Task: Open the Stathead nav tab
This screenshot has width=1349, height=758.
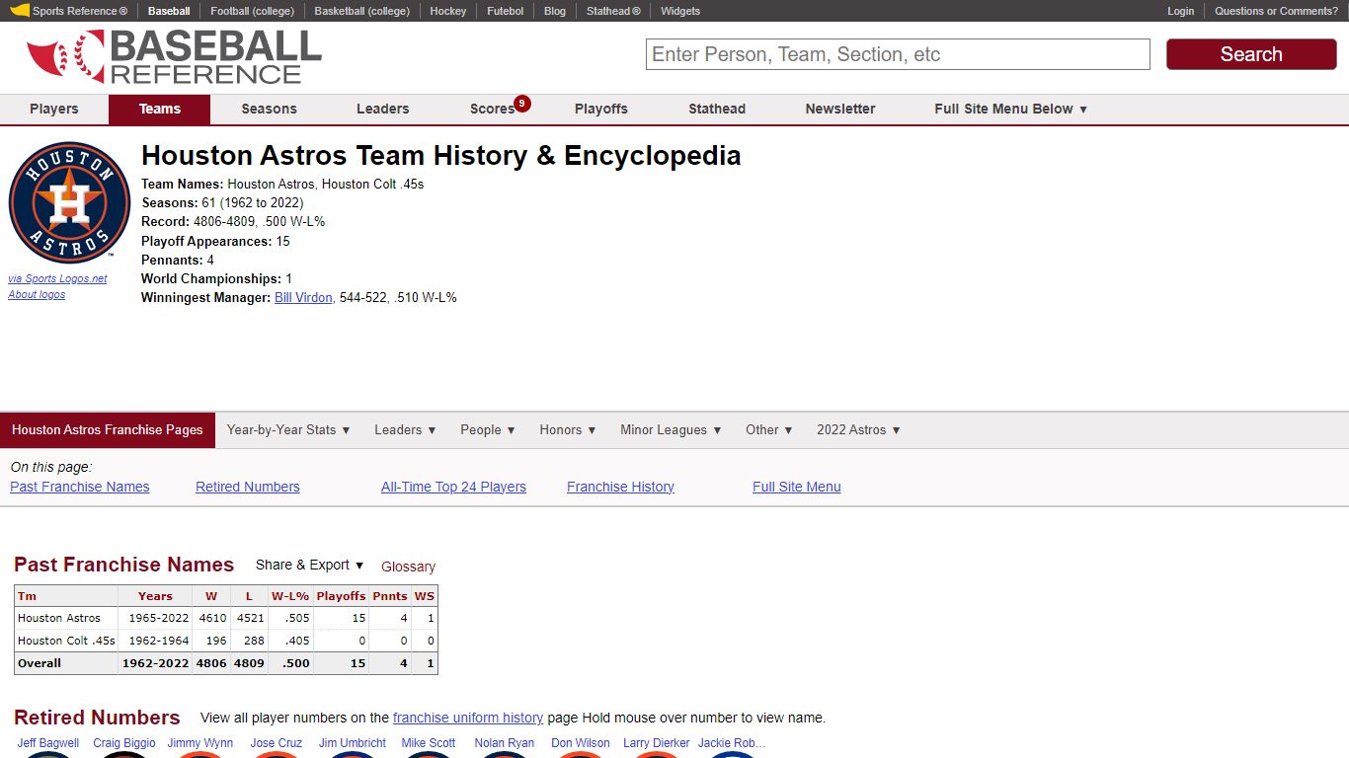Action: (x=717, y=109)
